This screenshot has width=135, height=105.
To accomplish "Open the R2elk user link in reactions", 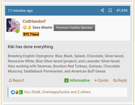I will [36, 92].
